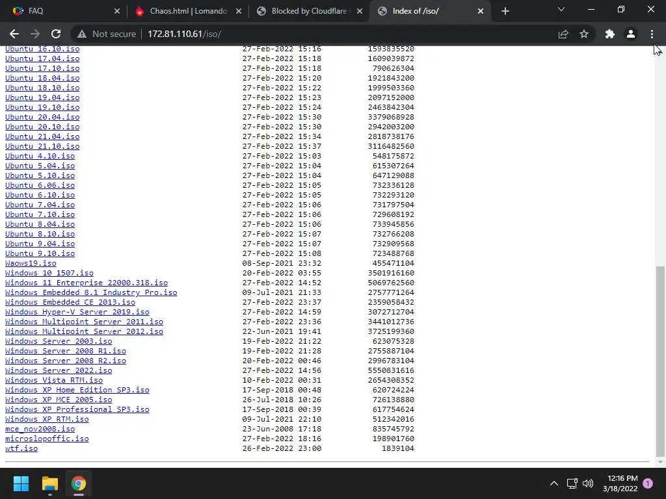Screen dimensions: 666x499
Task: Reload the current page
Action: click(x=56, y=34)
